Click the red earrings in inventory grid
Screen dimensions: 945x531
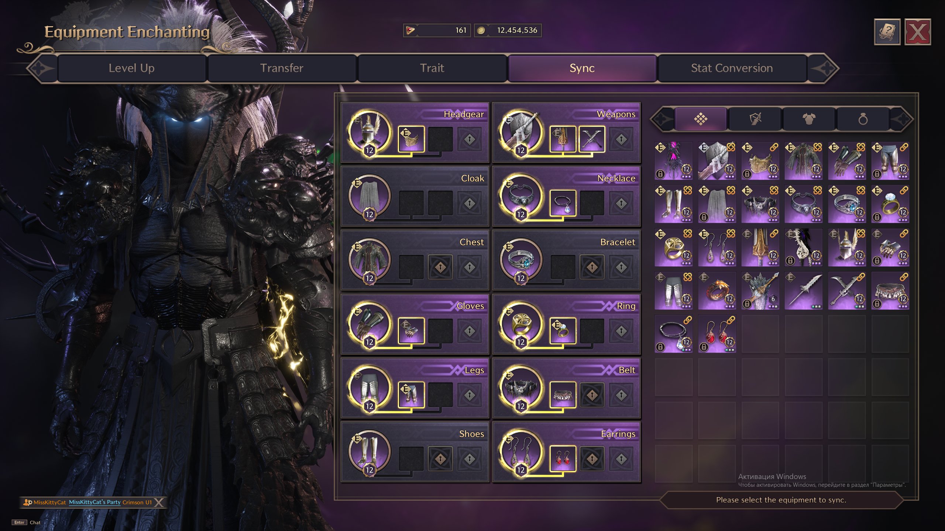tap(717, 334)
